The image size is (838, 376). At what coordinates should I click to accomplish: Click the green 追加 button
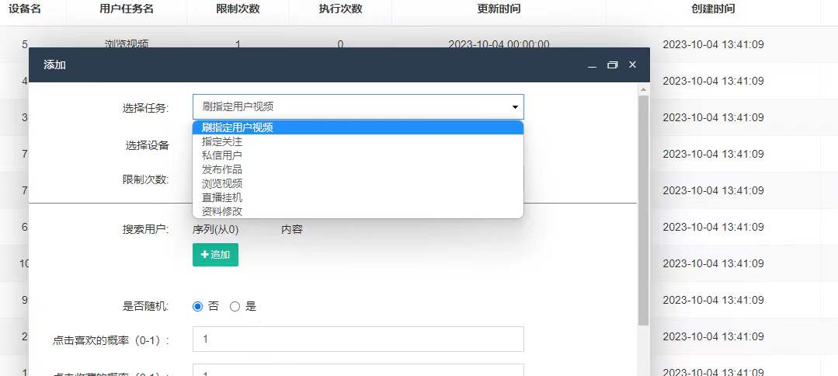(215, 255)
